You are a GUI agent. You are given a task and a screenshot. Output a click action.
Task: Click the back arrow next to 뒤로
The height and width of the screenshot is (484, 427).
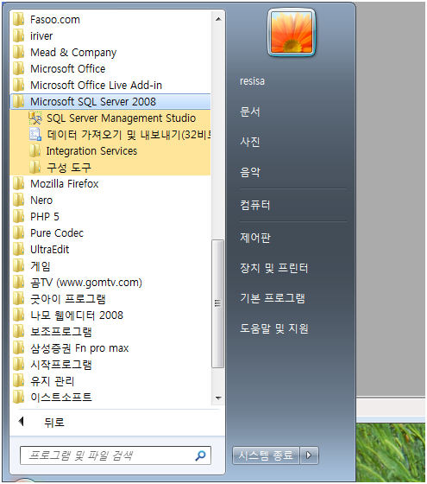[x=21, y=422]
